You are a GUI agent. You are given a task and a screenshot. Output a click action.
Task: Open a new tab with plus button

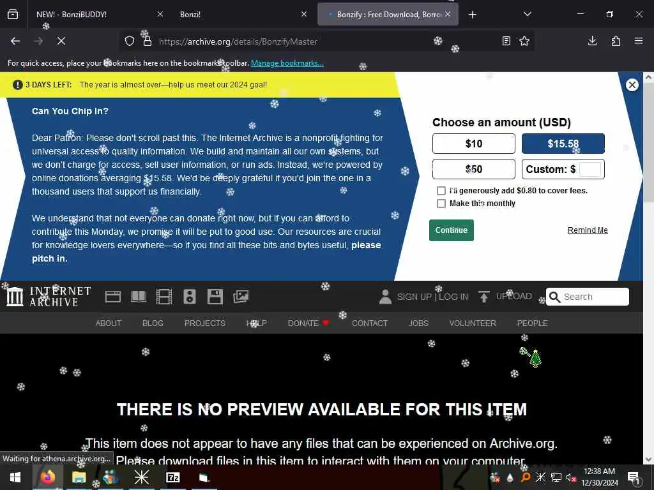click(x=472, y=15)
